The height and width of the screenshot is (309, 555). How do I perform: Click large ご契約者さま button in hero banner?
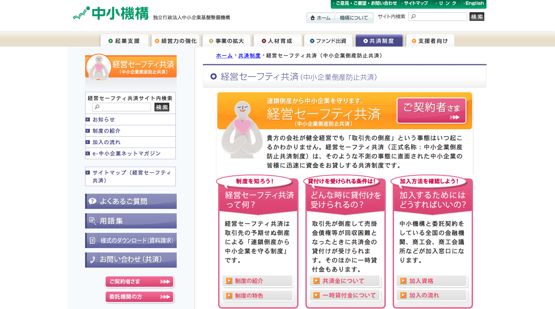[x=432, y=111]
